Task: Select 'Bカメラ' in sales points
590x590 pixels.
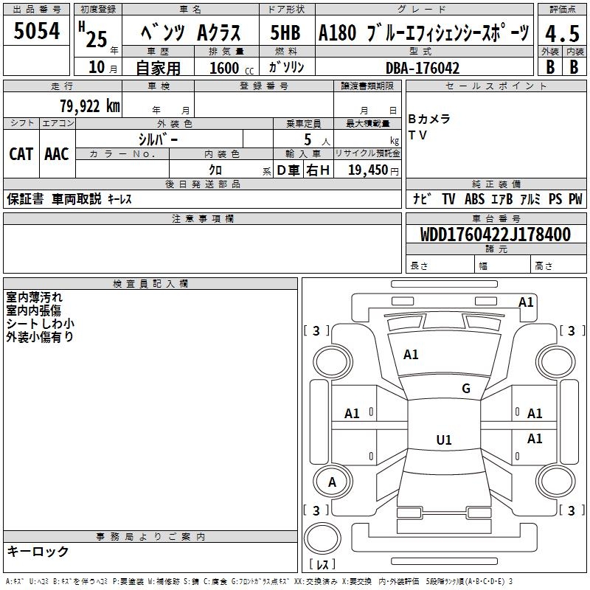Action: pos(429,119)
